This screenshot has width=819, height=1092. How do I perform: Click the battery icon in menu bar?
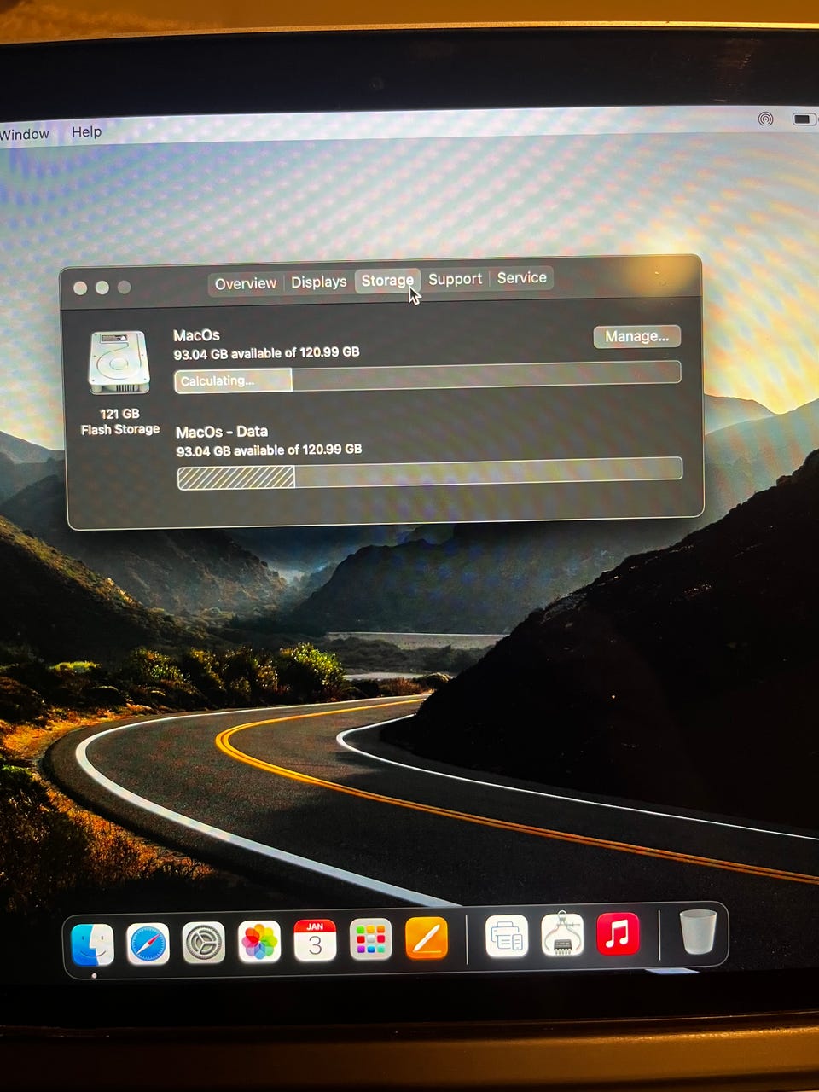[x=804, y=119]
